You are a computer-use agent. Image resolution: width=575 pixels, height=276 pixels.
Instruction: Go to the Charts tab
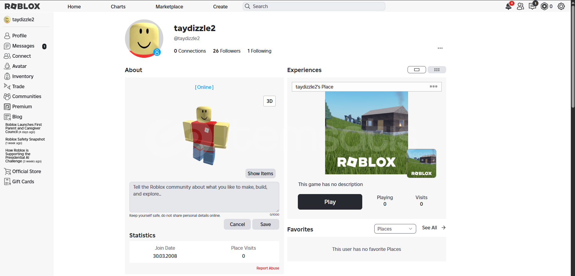[x=118, y=7]
